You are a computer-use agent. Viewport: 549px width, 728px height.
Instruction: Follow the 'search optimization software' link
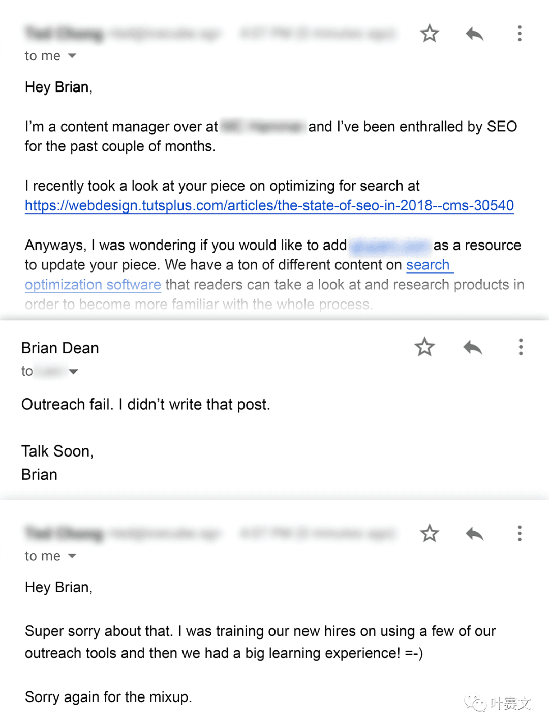pos(93,285)
